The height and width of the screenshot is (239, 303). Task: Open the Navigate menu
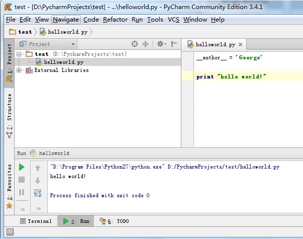tap(66, 20)
